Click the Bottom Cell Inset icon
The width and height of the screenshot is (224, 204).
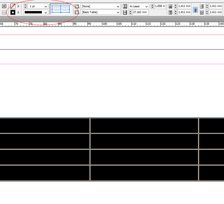pos(170,12)
